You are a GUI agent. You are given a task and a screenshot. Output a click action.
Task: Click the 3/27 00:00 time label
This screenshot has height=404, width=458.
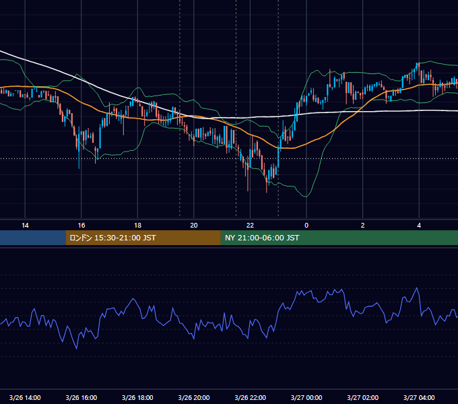point(306,397)
